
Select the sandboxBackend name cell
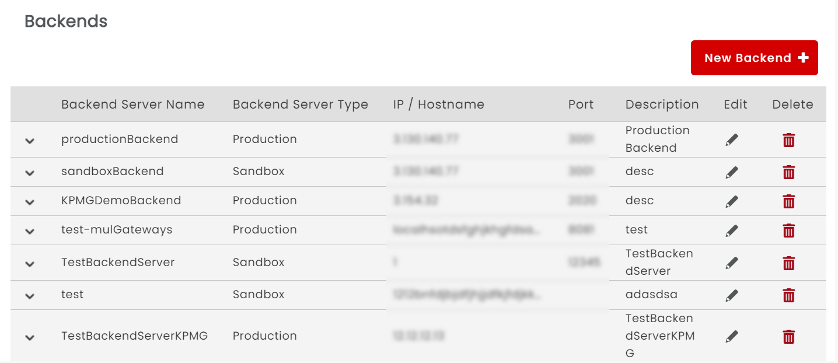point(113,171)
